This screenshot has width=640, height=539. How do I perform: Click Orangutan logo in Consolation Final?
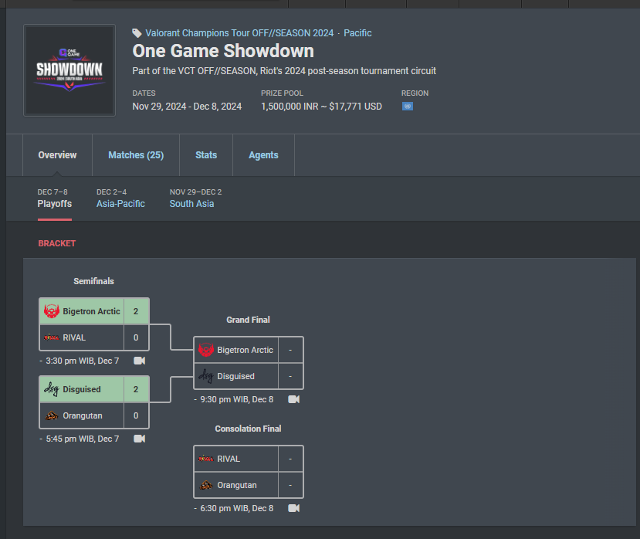(205, 485)
